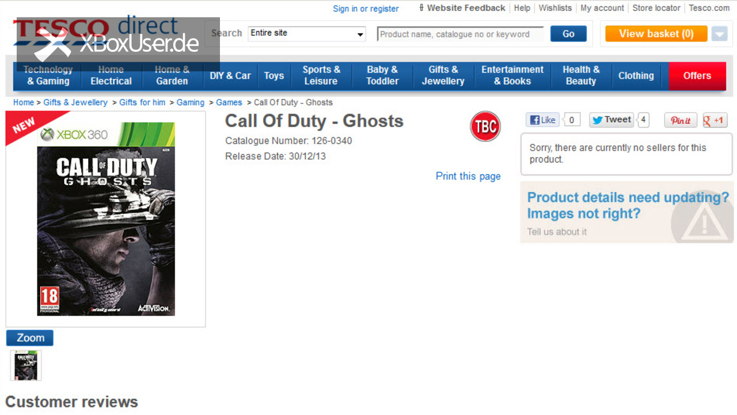This screenshot has height=415, width=737.
Task: Open the Clothing menu
Action: click(x=636, y=75)
